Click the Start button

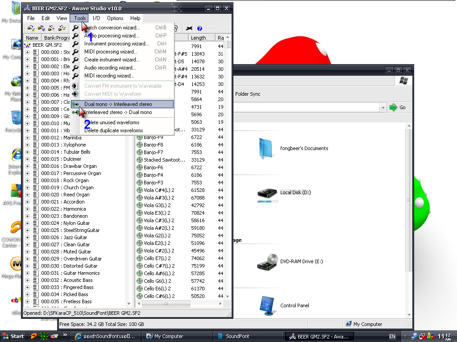13,336
